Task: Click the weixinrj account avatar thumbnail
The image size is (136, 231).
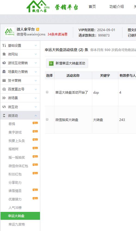Action: pyautogui.click(x=10, y=32)
